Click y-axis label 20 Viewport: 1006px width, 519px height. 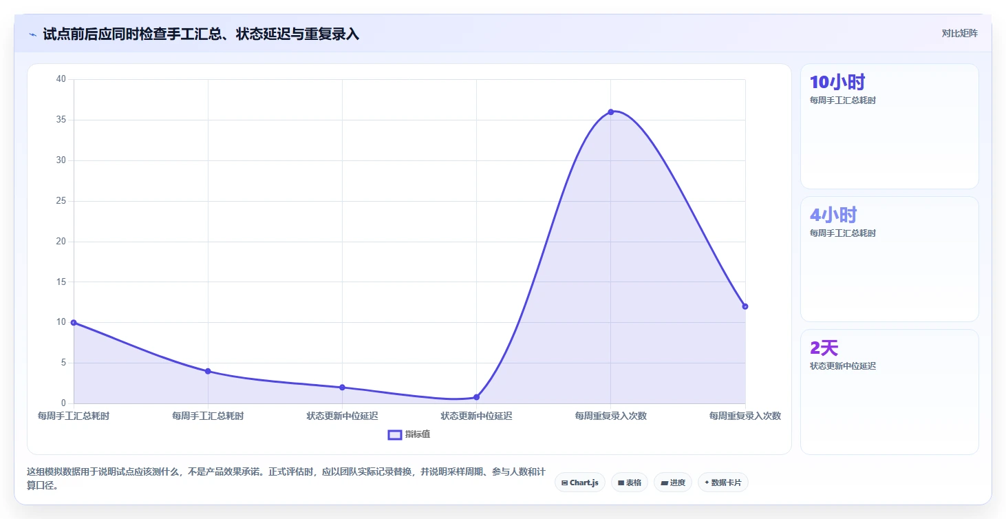pos(61,242)
